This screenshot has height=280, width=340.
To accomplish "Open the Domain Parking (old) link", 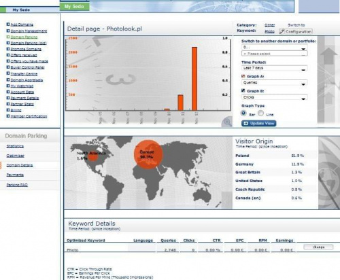I will [x=29, y=43].
